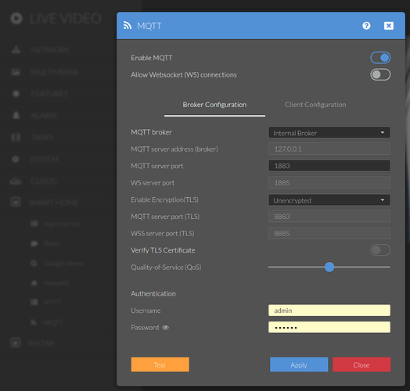Close the MQTT dialog with X icon
Screen dimensions: 410x391
pos(389,26)
